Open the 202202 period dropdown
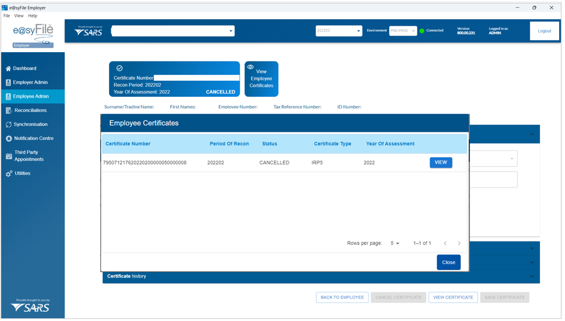 (x=358, y=31)
